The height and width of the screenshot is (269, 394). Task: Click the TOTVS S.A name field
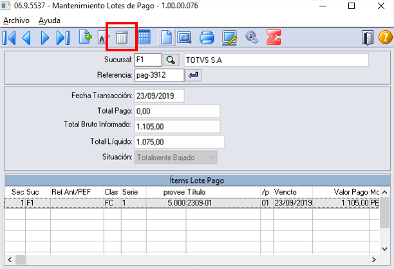click(276, 60)
